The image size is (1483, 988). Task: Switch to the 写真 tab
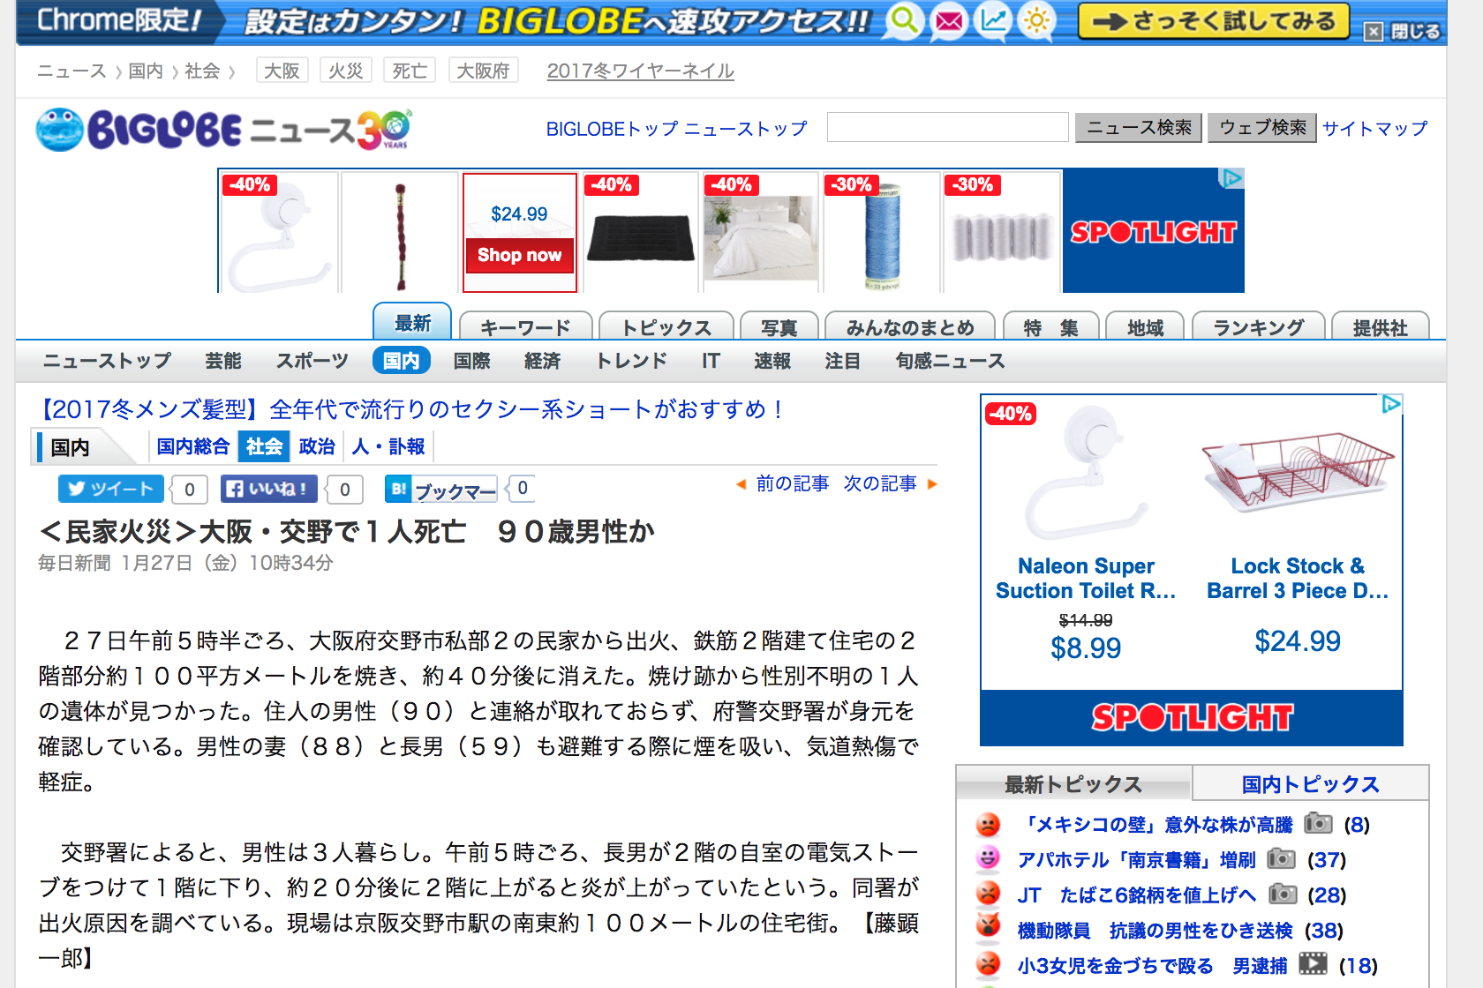coord(779,326)
